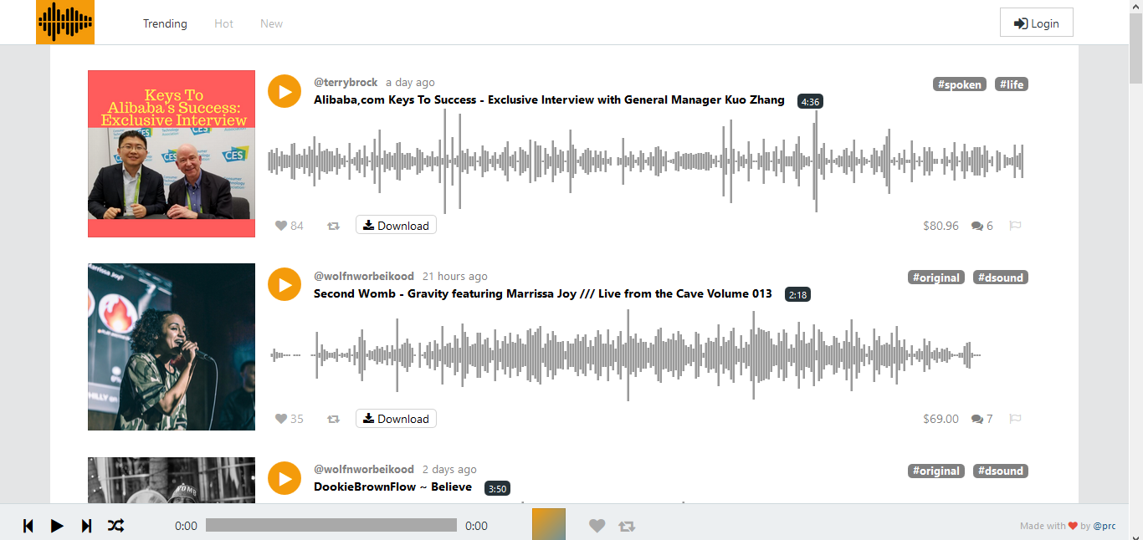Open #dsound tag on Second Womb track
The height and width of the screenshot is (540, 1143).
point(1001,278)
